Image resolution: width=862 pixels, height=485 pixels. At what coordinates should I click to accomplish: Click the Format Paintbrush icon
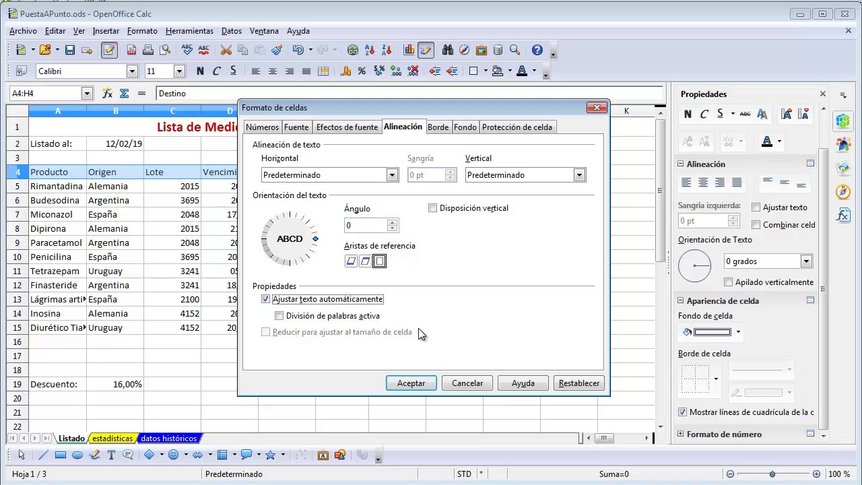pos(277,50)
